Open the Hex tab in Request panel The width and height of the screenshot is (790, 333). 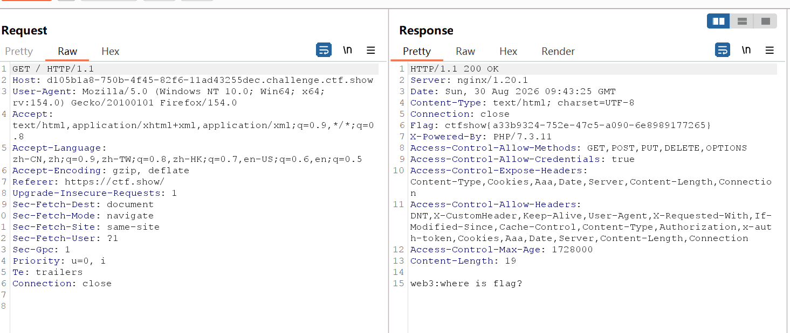(111, 51)
